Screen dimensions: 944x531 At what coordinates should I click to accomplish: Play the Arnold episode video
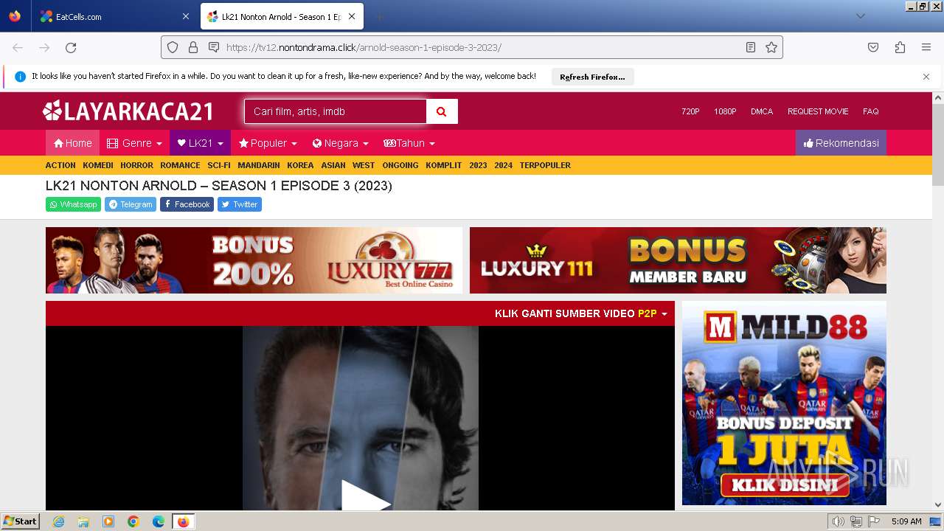point(364,497)
